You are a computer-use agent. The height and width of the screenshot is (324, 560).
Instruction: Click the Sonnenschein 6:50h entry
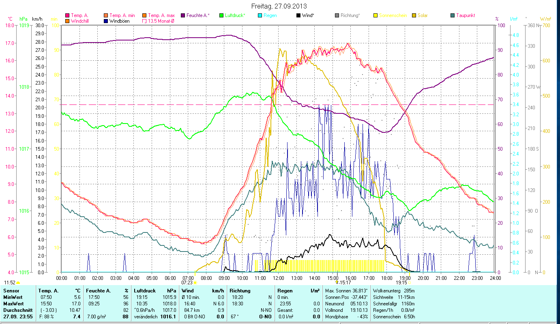pyautogui.click(x=393, y=316)
